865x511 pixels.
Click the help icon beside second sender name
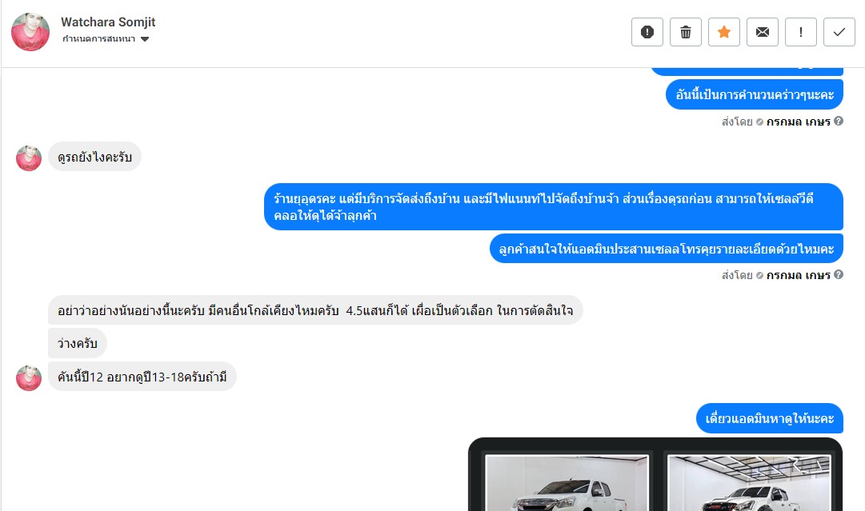point(839,274)
